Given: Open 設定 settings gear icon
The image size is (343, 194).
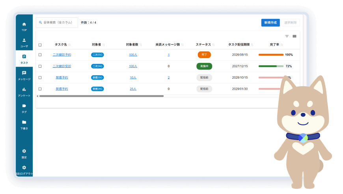Looking at the screenshot, I should pos(24,151).
